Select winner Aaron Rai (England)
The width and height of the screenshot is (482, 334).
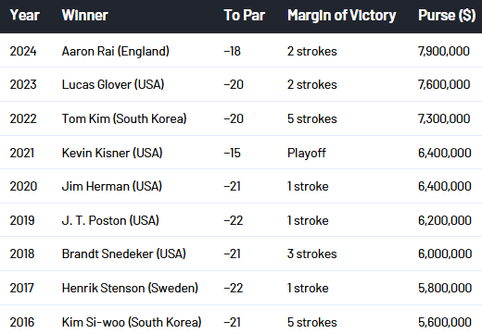click(x=116, y=51)
